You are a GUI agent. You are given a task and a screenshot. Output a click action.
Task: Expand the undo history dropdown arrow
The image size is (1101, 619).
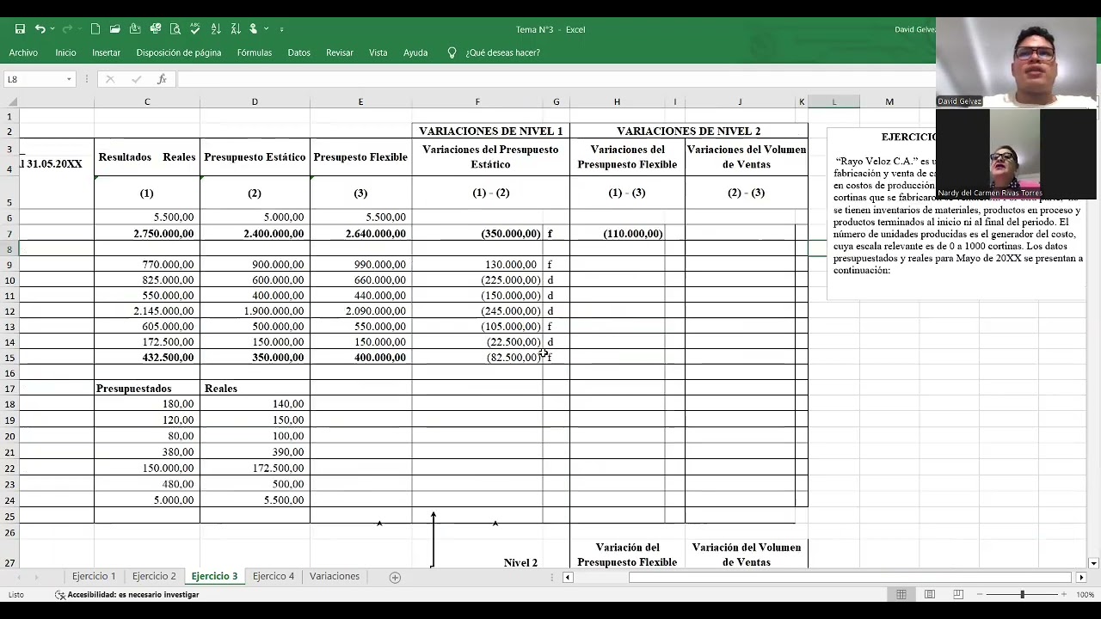click(52, 29)
